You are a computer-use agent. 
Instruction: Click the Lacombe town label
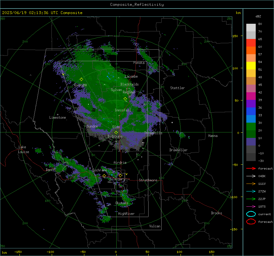click(131, 76)
